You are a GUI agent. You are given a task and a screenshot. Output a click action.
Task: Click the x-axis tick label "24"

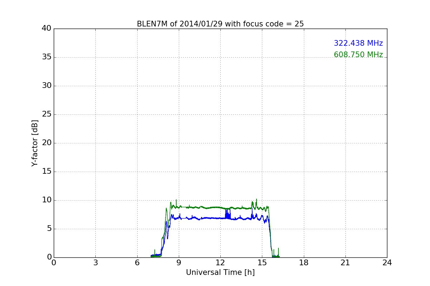[x=387, y=263]
